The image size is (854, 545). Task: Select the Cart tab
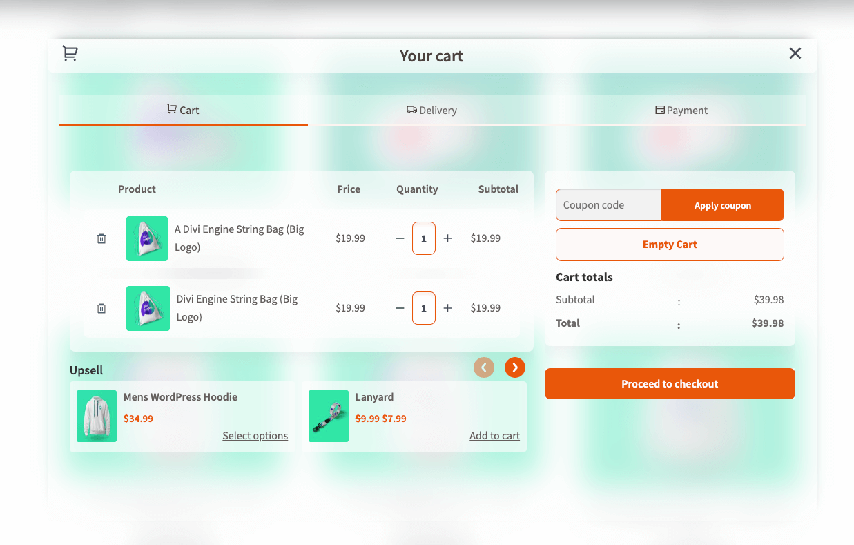(x=183, y=111)
